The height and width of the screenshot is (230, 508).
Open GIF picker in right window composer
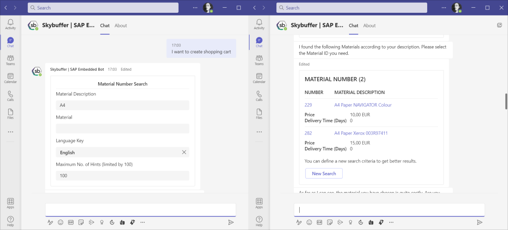(319, 222)
